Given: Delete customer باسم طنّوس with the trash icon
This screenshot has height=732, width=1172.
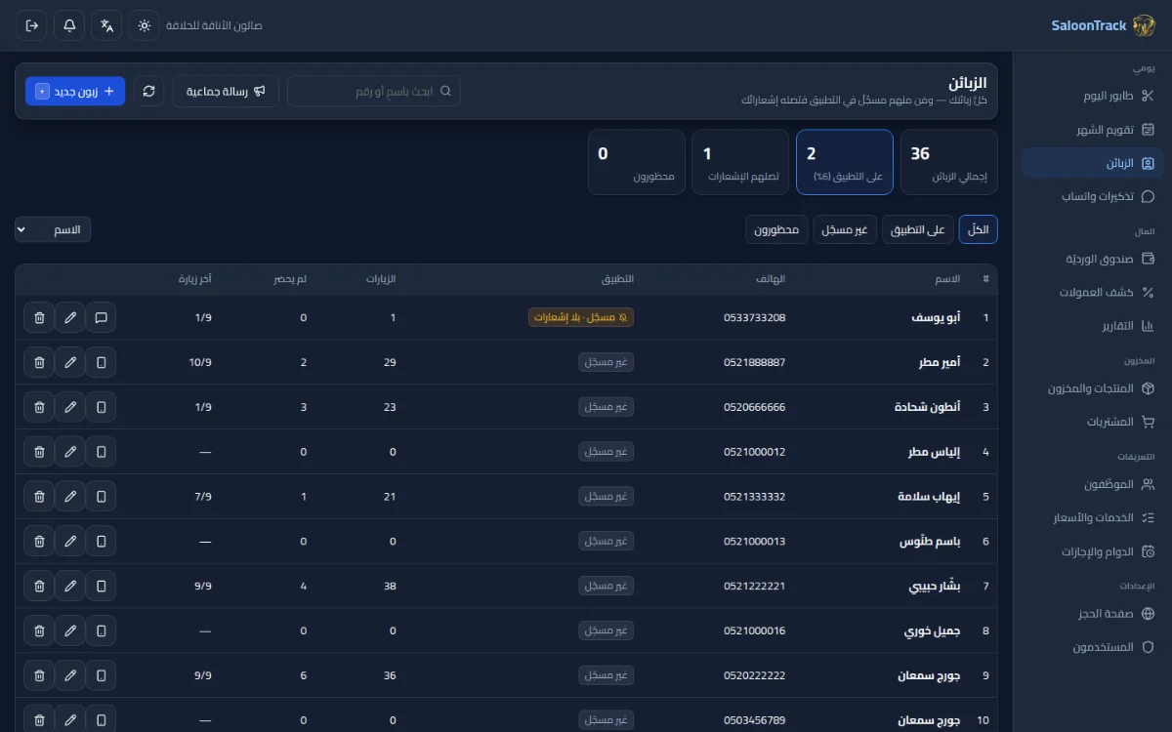Looking at the screenshot, I should [x=39, y=542].
